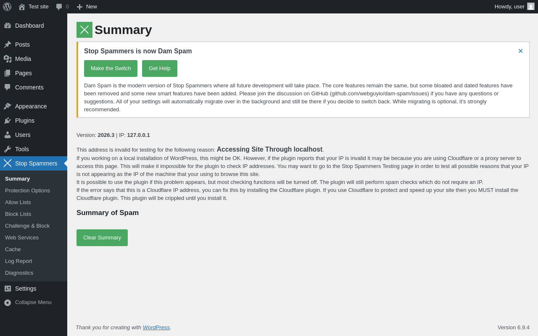
Task: Go to Block Lists submenu item
Action: coord(18,214)
